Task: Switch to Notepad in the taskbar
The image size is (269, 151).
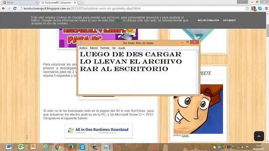Action: pos(106,147)
